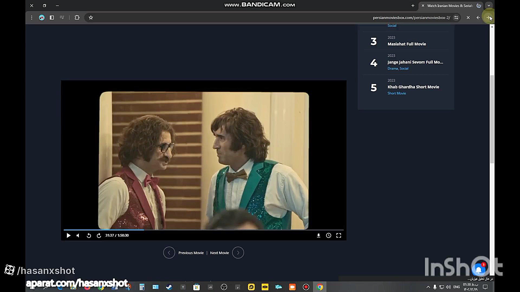Viewport: 520px width, 292px height.
Task: Stop loading the page with the X
Action: [468, 18]
